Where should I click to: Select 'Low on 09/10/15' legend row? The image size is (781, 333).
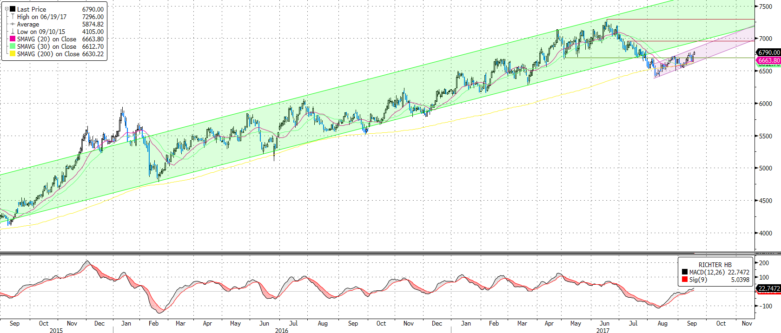pyautogui.click(x=41, y=32)
